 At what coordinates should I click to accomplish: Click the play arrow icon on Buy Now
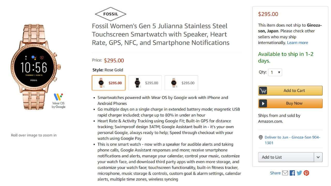tap(263, 103)
